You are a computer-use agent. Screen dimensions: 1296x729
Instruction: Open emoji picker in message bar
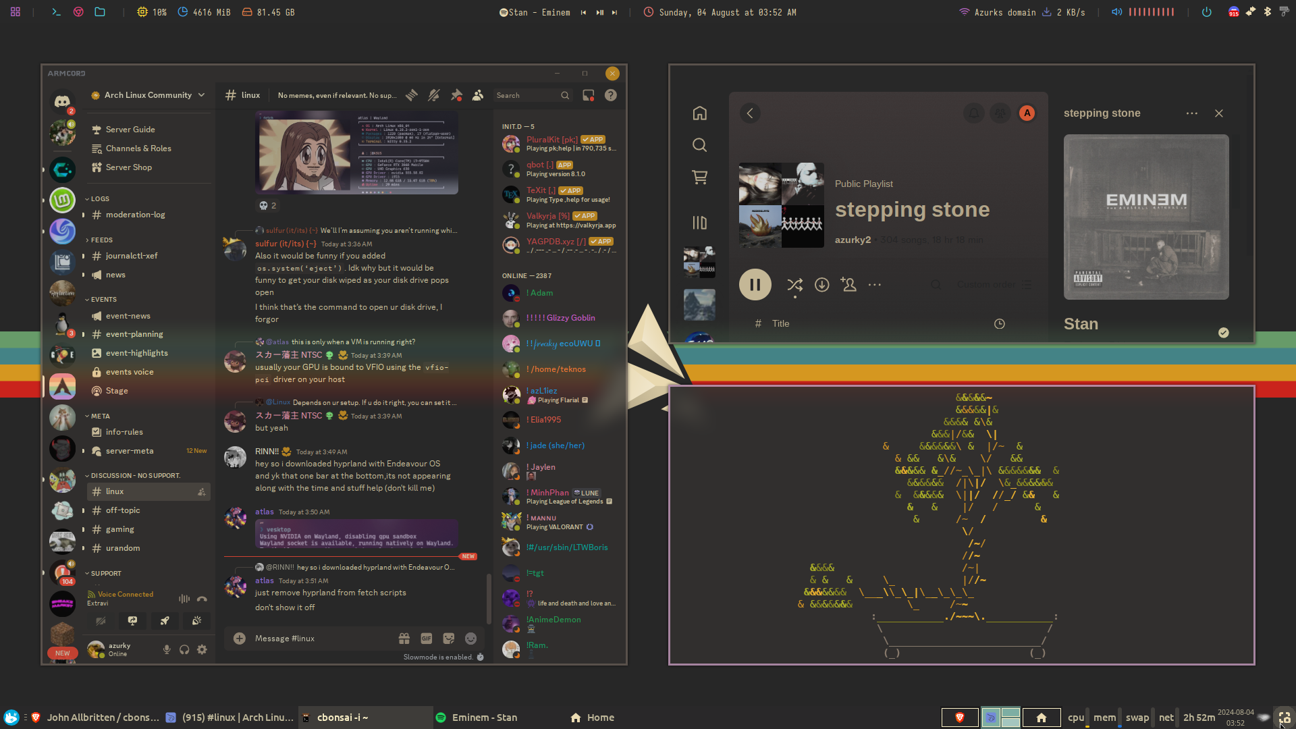(x=471, y=638)
